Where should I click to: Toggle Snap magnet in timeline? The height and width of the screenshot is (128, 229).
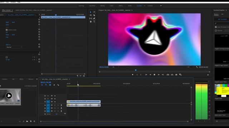click(46, 85)
